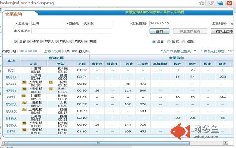Toggle the T字头 checkbox
This screenshot has height=148, width=236.
coord(57,41)
